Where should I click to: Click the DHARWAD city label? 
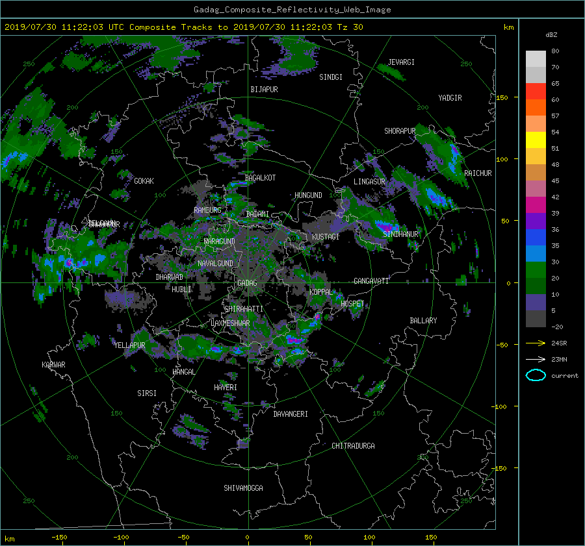(x=170, y=277)
